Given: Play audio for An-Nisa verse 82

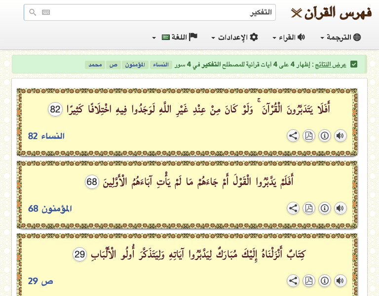Looking at the screenshot, I should click(340, 136).
